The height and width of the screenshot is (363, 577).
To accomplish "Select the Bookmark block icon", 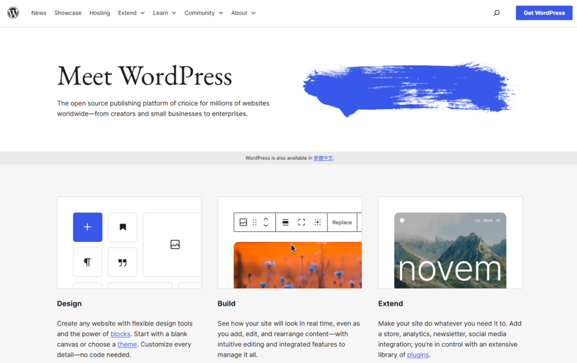I will point(123,227).
